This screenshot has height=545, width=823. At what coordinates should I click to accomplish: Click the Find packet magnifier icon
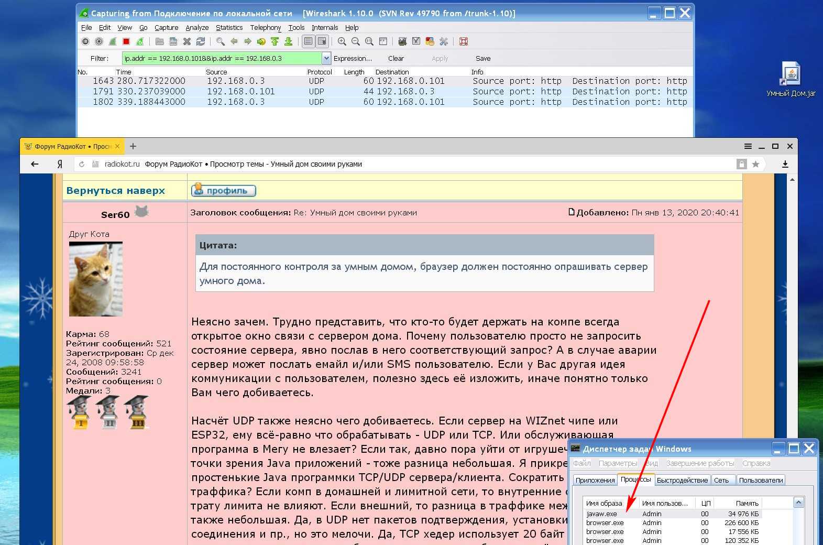click(x=221, y=41)
